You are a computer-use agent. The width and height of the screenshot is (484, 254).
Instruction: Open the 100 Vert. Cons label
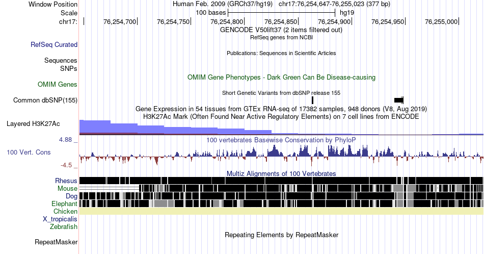(x=29, y=153)
